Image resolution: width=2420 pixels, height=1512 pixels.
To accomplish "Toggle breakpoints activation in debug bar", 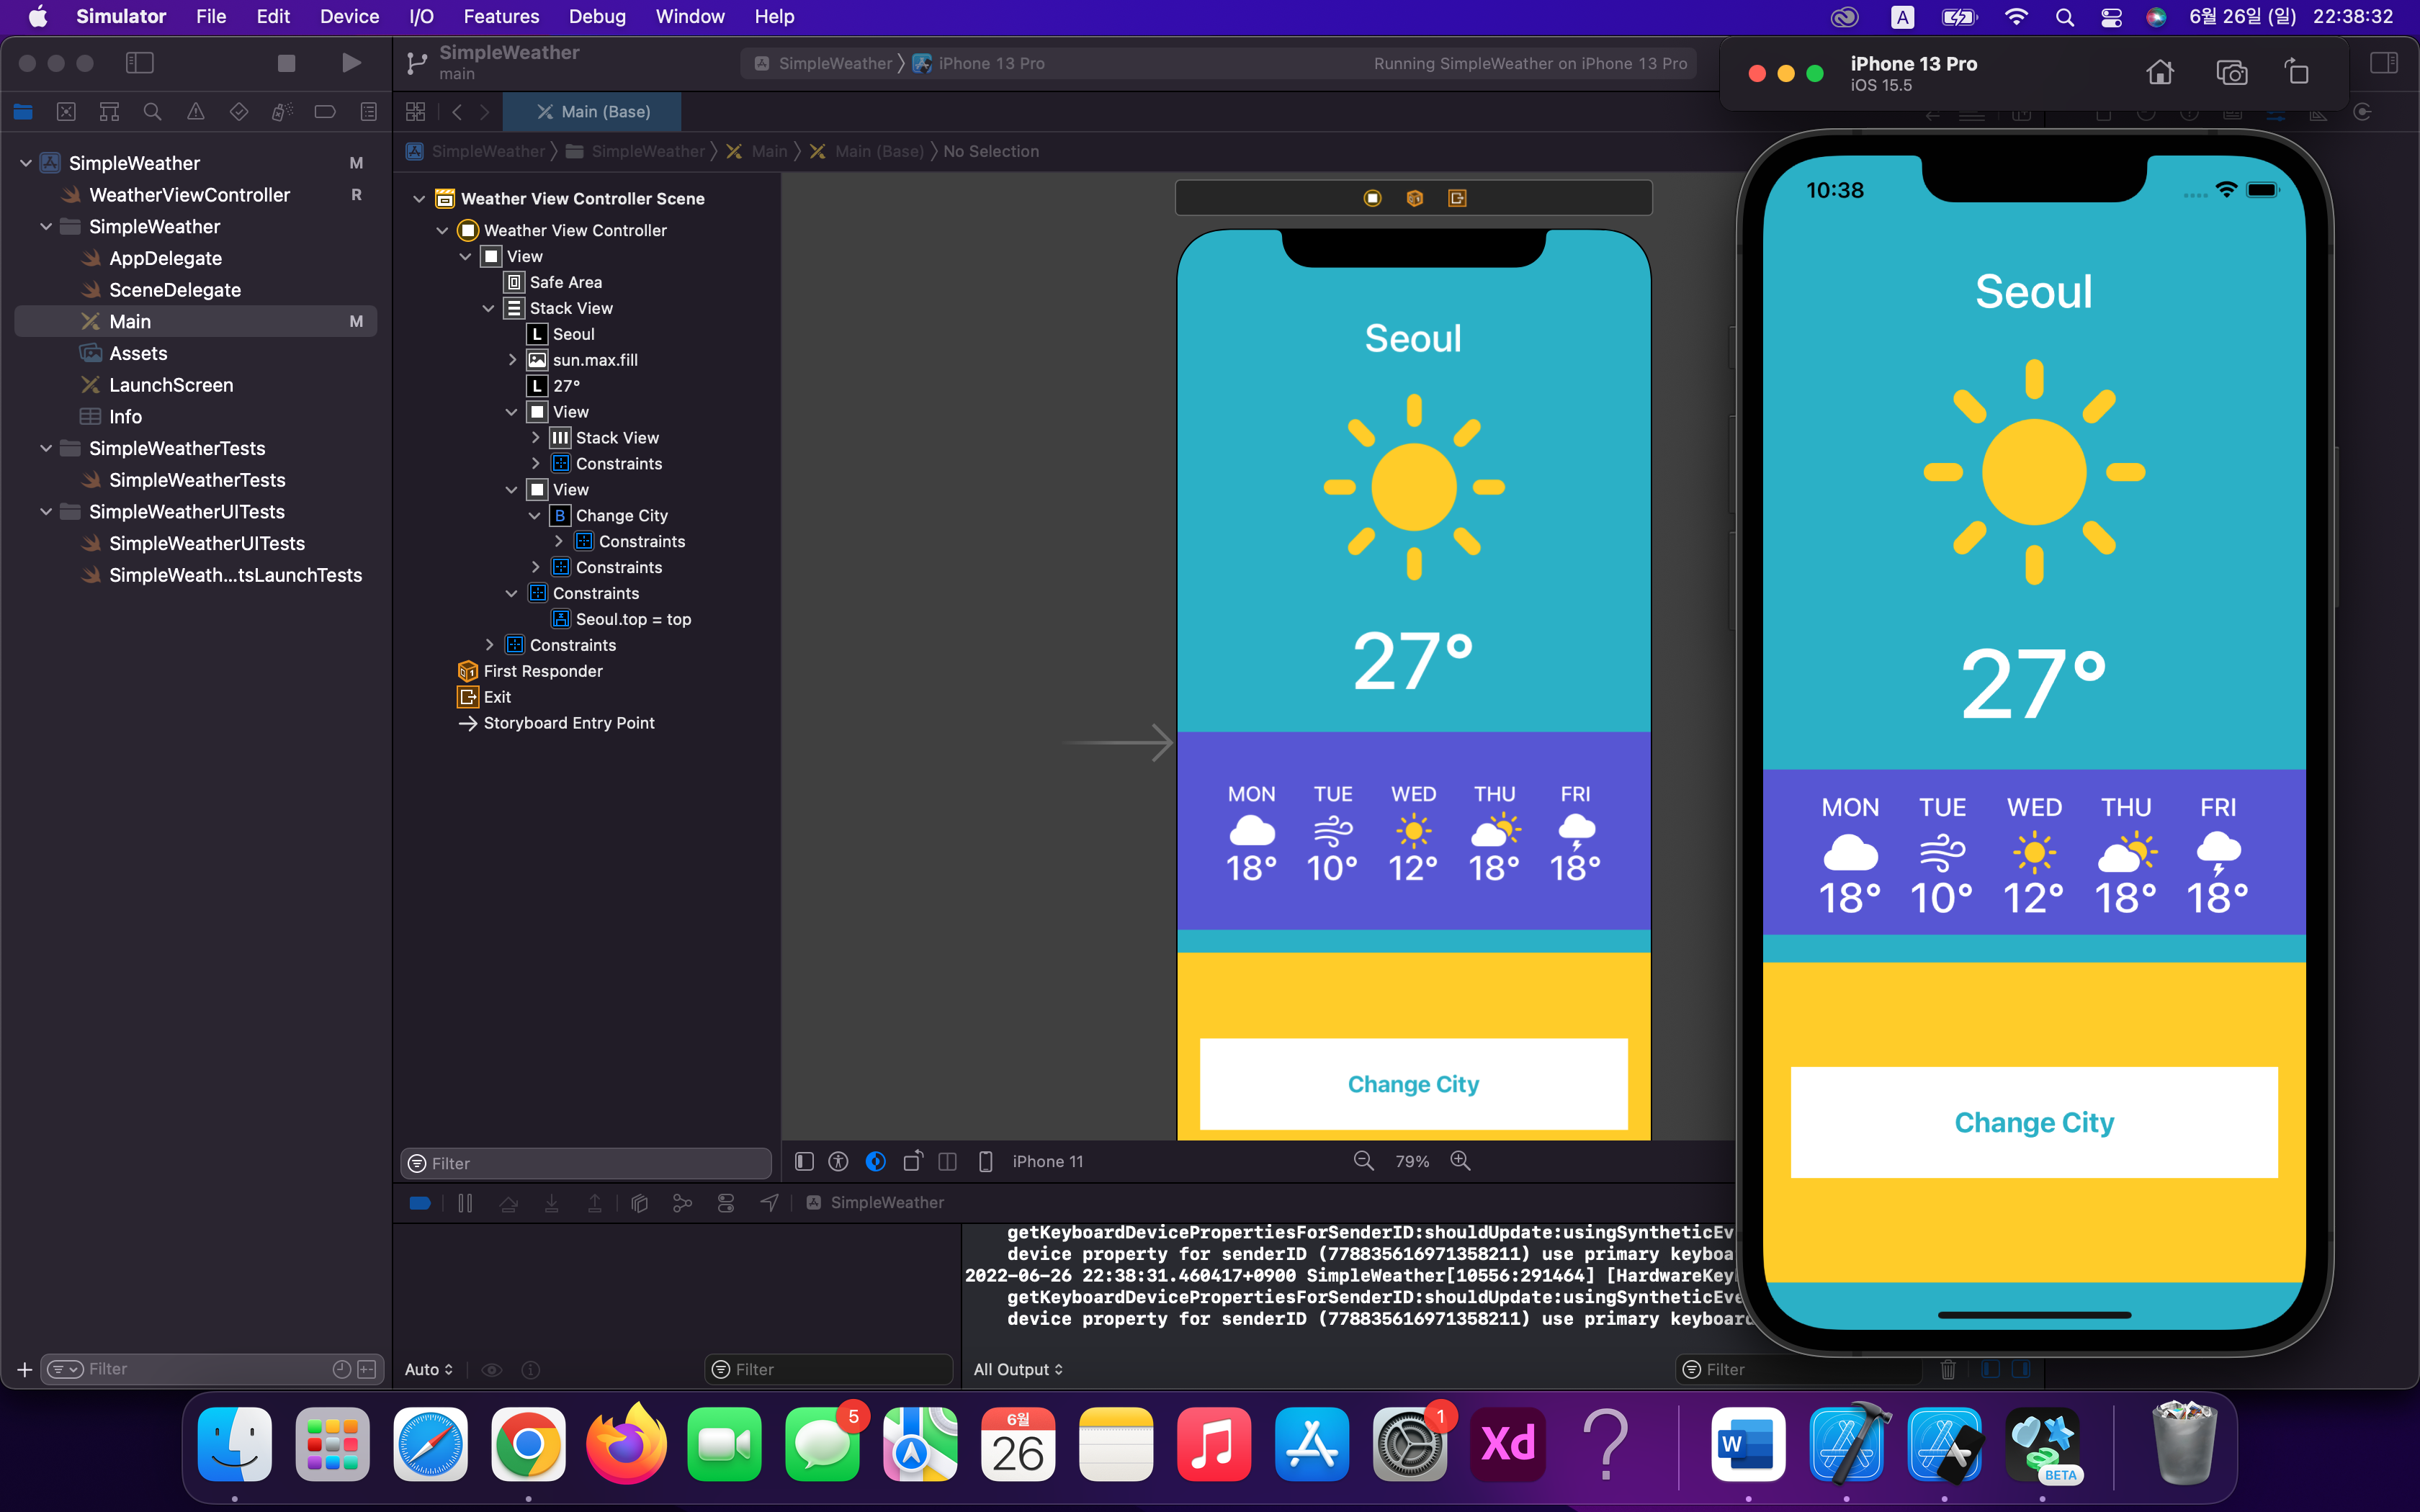I will coord(420,1203).
